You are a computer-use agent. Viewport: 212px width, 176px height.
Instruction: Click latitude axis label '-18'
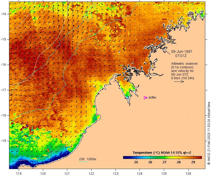3,115
